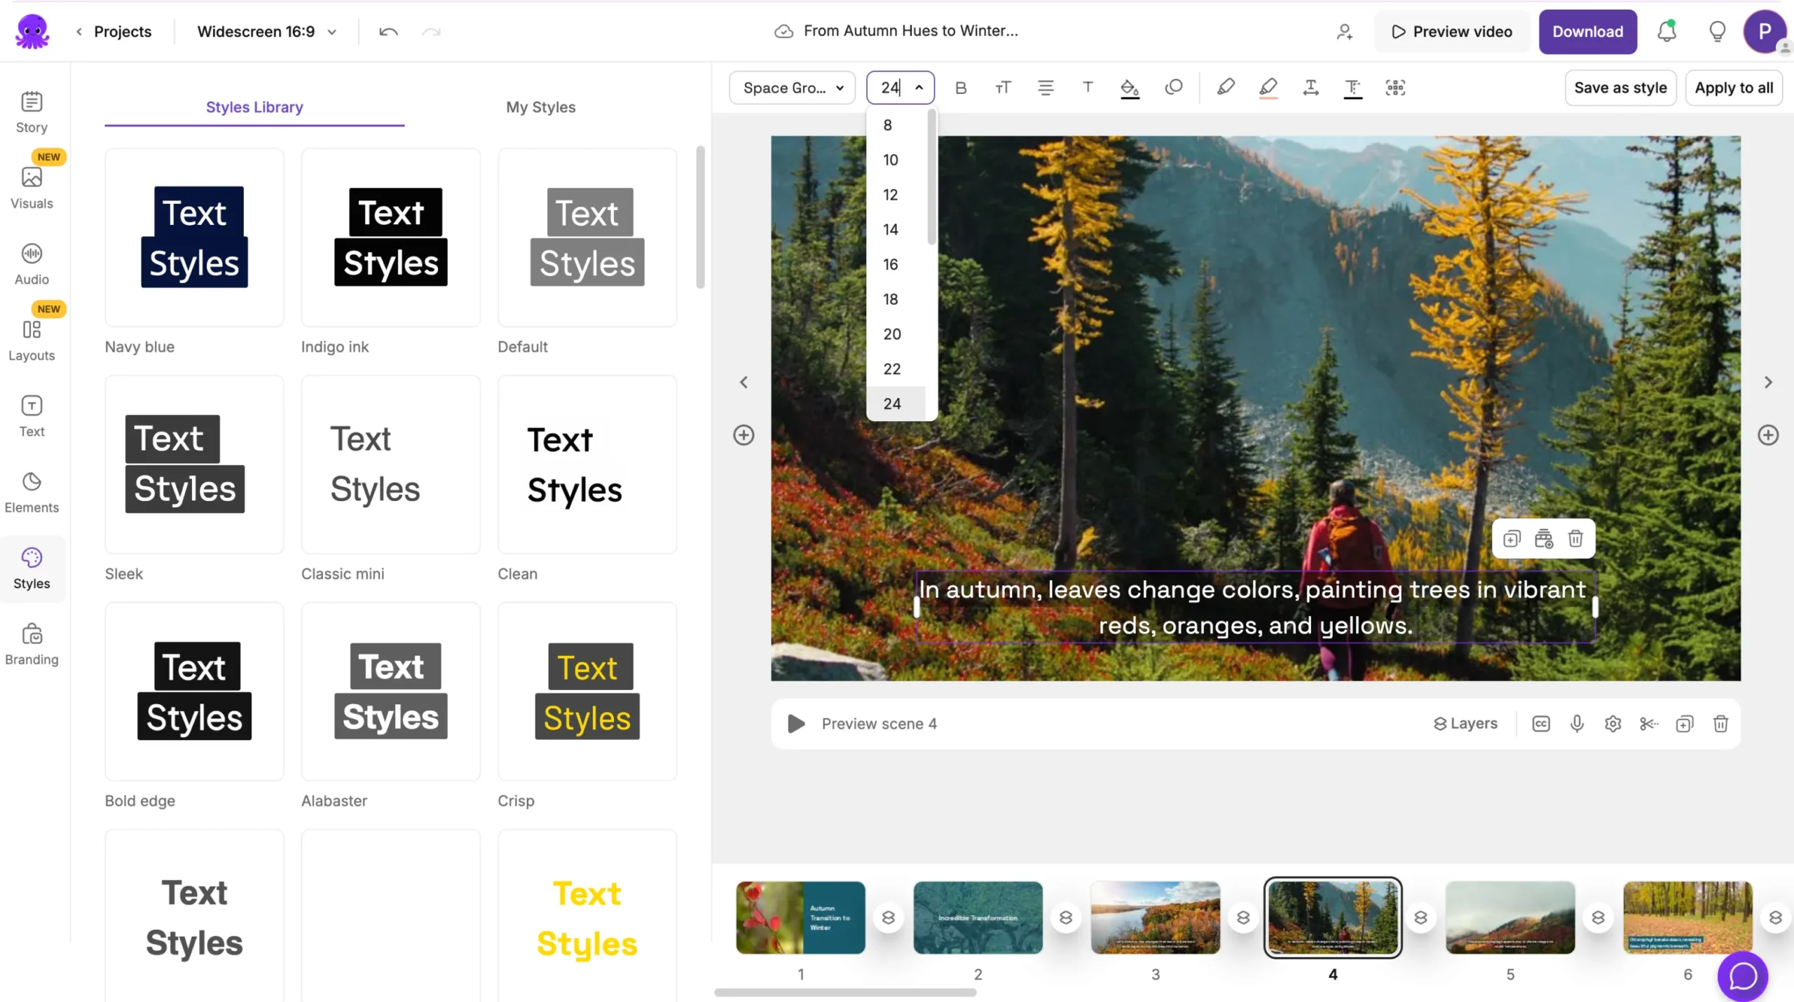Image resolution: width=1794 pixels, height=1002 pixels.
Task: Select scene 5 thumbnail in timeline
Action: [x=1509, y=917]
